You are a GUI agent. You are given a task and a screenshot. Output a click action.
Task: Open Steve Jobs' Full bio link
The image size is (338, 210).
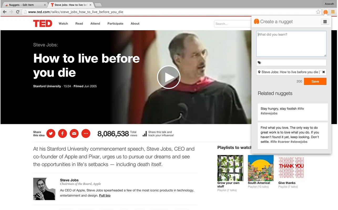click(105, 196)
